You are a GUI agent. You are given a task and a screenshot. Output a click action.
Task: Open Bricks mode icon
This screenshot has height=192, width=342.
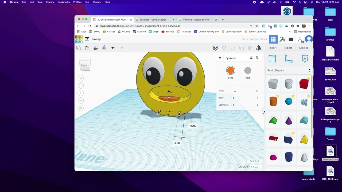[x=291, y=39]
